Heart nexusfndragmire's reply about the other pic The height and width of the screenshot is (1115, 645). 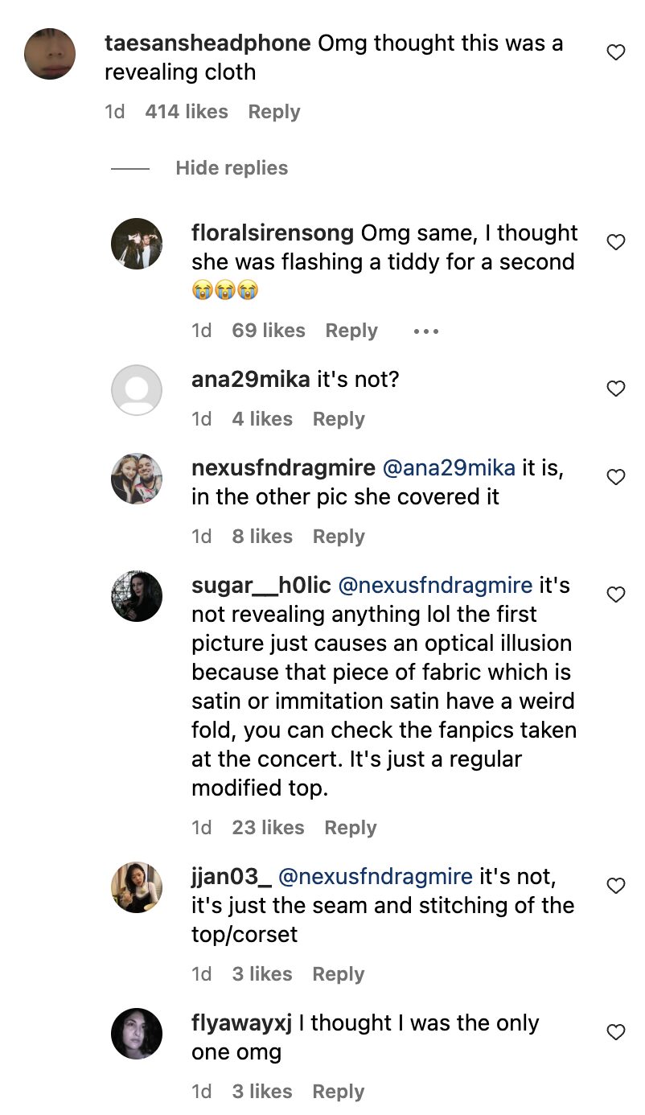click(615, 477)
